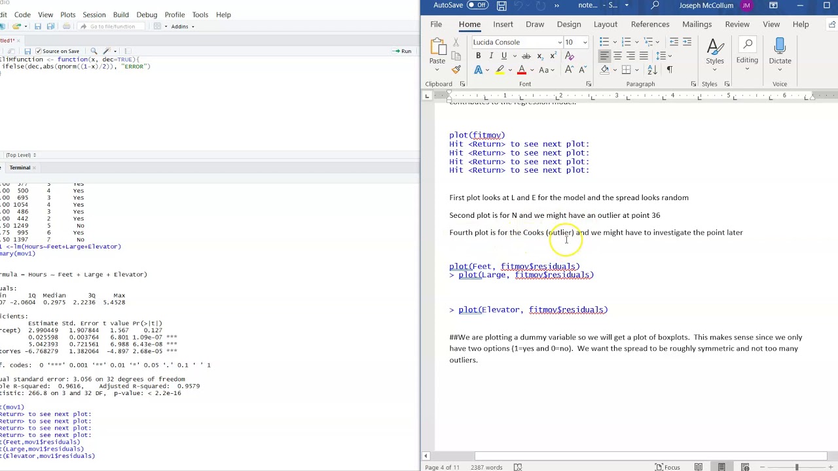The image size is (838, 471).
Task: Open Line Spacing dropdown in Word
Action: pyautogui.click(x=664, y=56)
